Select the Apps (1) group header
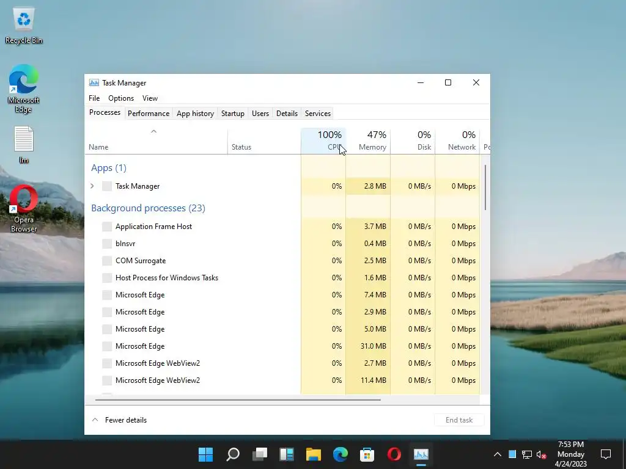The width and height of the screenshot is (626, 469). point(109,168)
